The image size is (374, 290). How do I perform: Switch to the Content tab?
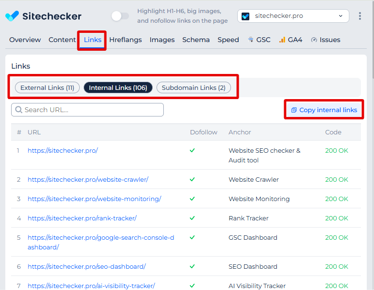[x=62, y=40]
